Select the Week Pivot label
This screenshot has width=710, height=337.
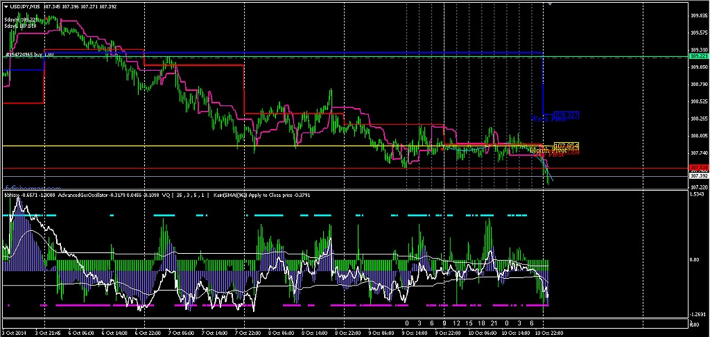(548, 119)
